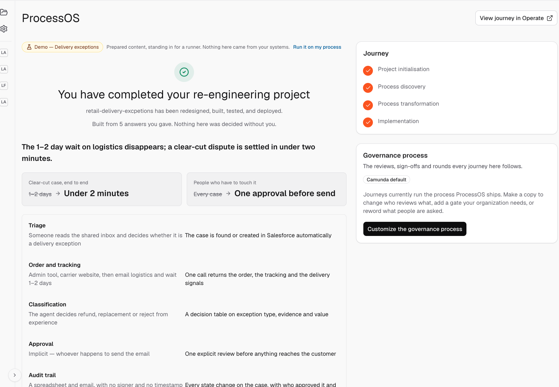Click One explicit review before anything reaches the customer
Image resolution: width=559 pixels, height=387 pixels.
tap(261, 354)
